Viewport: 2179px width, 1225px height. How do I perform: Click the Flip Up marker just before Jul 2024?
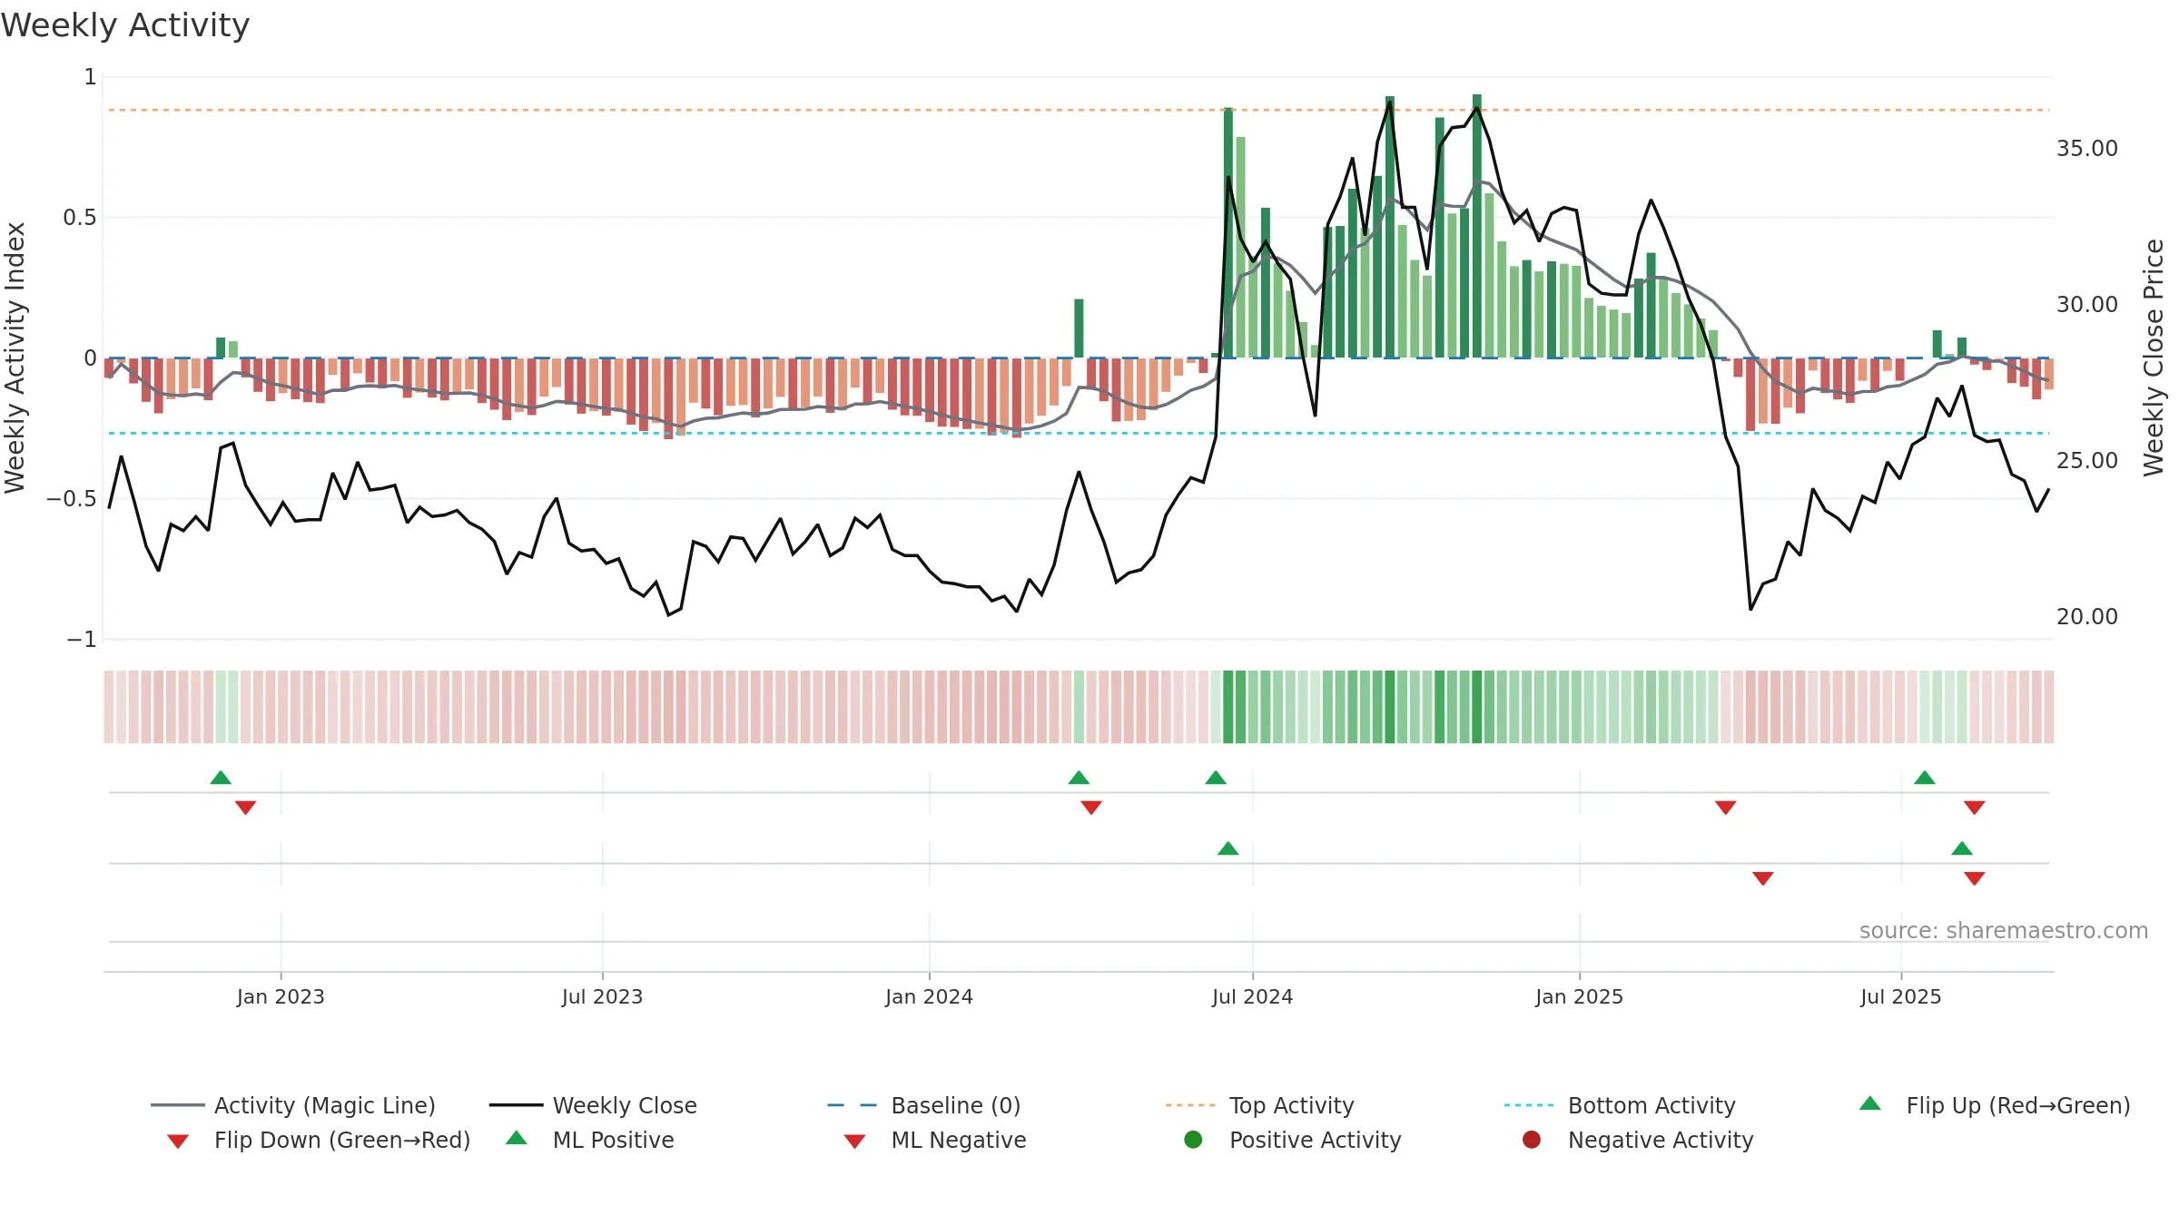(1216, 778)
